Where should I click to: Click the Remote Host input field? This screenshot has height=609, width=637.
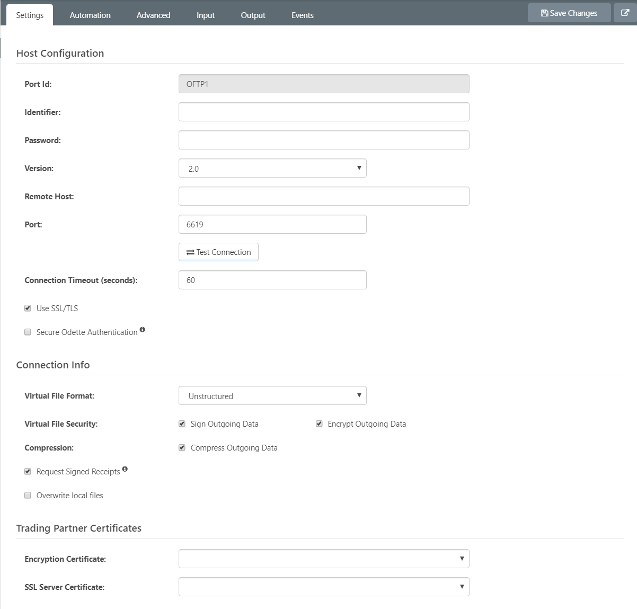[x=324, y=196]
